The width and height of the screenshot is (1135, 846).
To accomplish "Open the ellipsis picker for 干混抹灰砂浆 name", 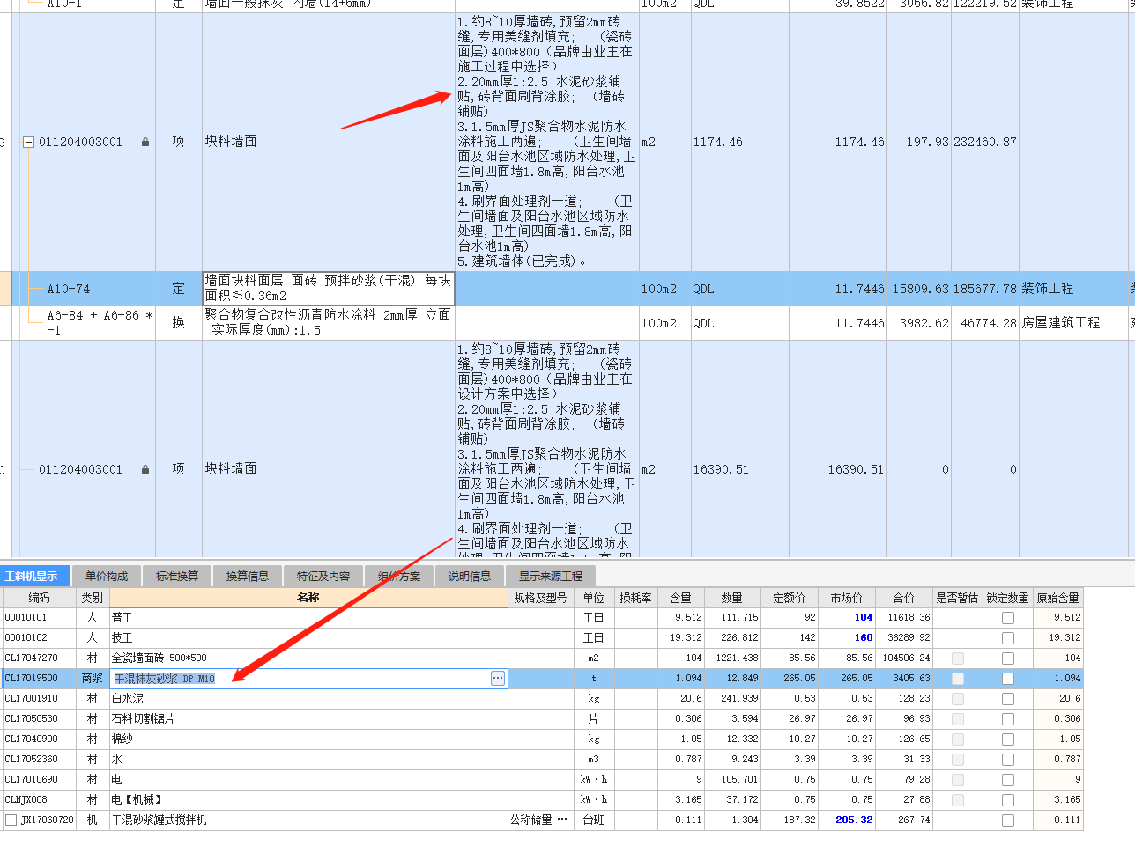I will 498,678.
